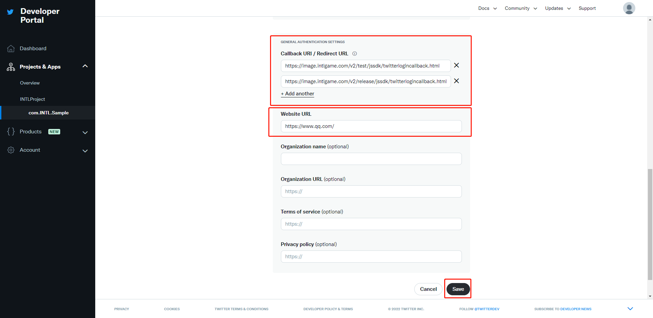Remove the release callback URL with its X icon
The height and width of the screenshot is (318, 653).
pyautogui.click(x=456, y=81)
